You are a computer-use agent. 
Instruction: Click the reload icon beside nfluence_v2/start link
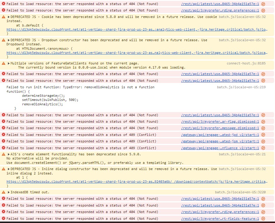[263, 148]
